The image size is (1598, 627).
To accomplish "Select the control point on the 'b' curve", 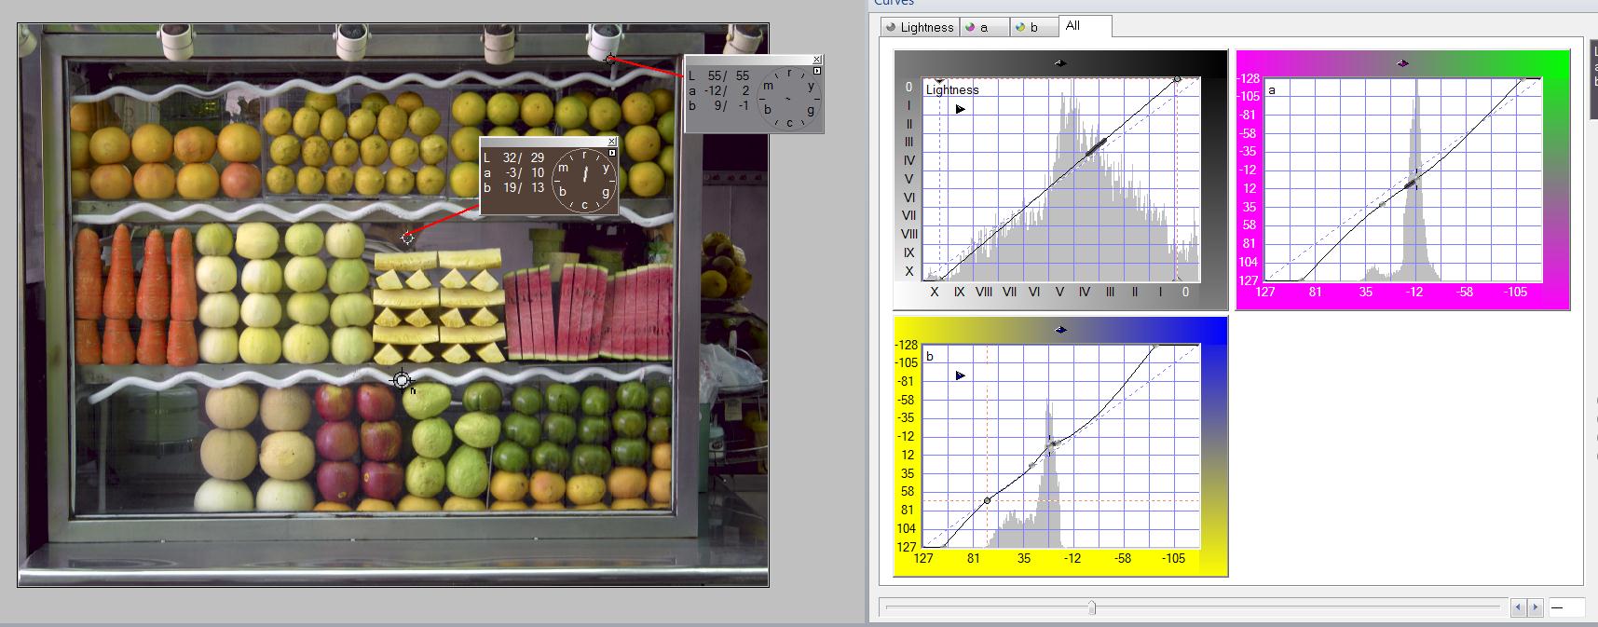I will (x=988, y=500).
